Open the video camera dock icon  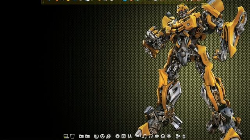pyautogui.click(x=138, y=136)
